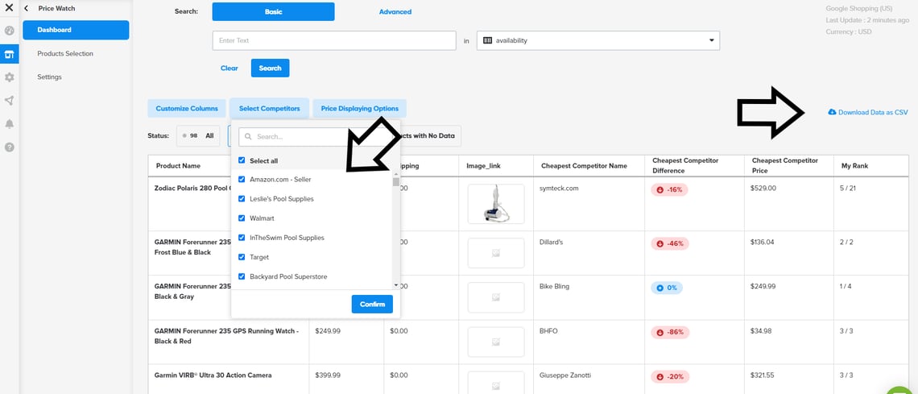Download Data as CSV
This screenshot has height=394, width=918.
pos(867,112)
